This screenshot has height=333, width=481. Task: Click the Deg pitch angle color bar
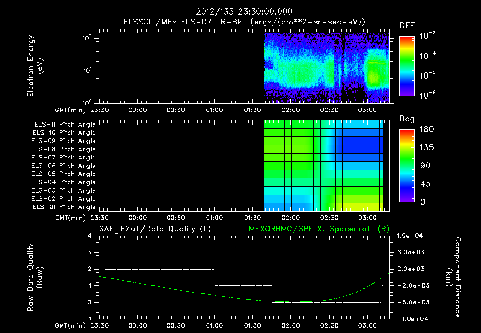coord(407,166)
